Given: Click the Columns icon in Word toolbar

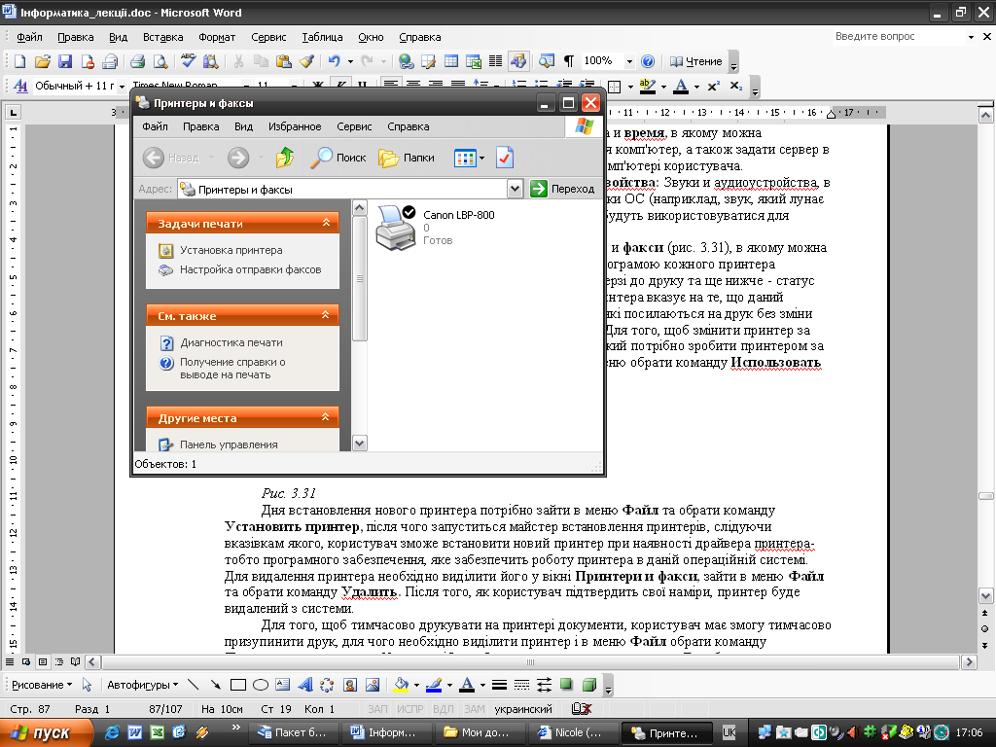Looking at the screenshot, I should pos(495,61).
